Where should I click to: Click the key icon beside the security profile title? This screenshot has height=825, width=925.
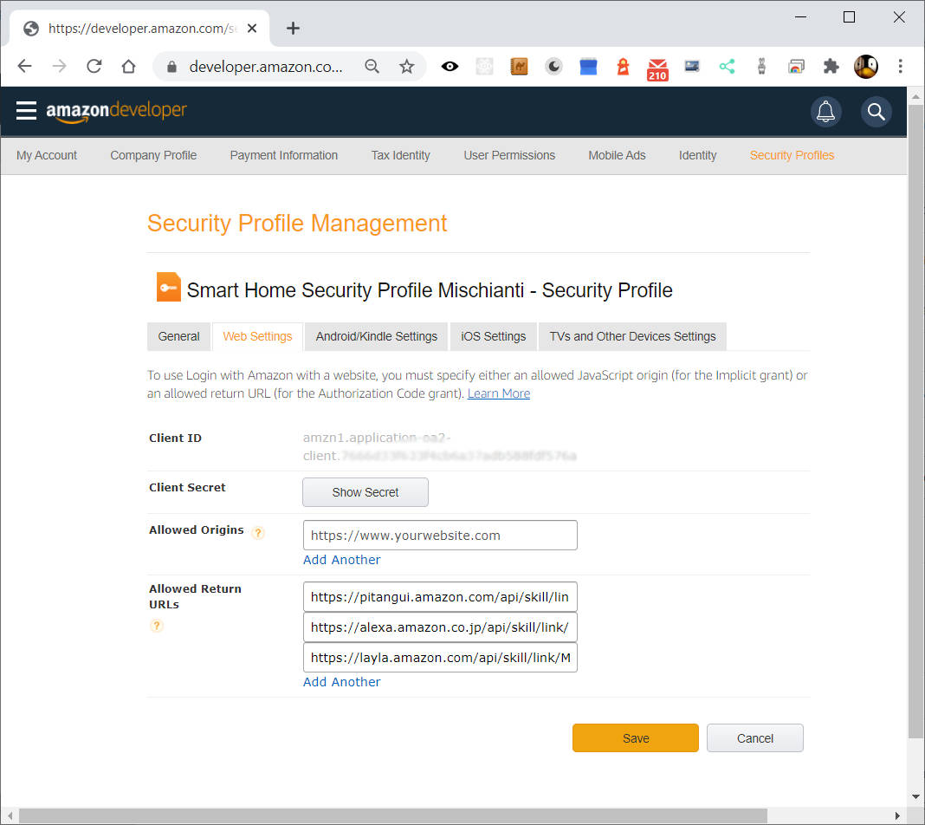point(168,286)
